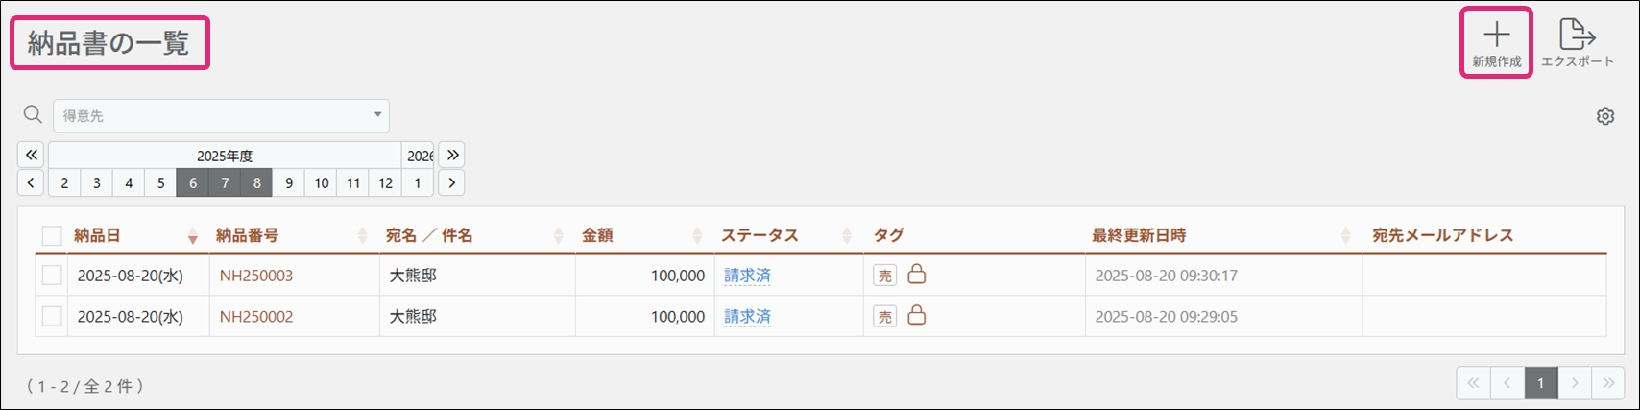The image size is (1640, 410).
Task: Jump to next fiscal year double-arrow
Action: [x=451, y=155]
